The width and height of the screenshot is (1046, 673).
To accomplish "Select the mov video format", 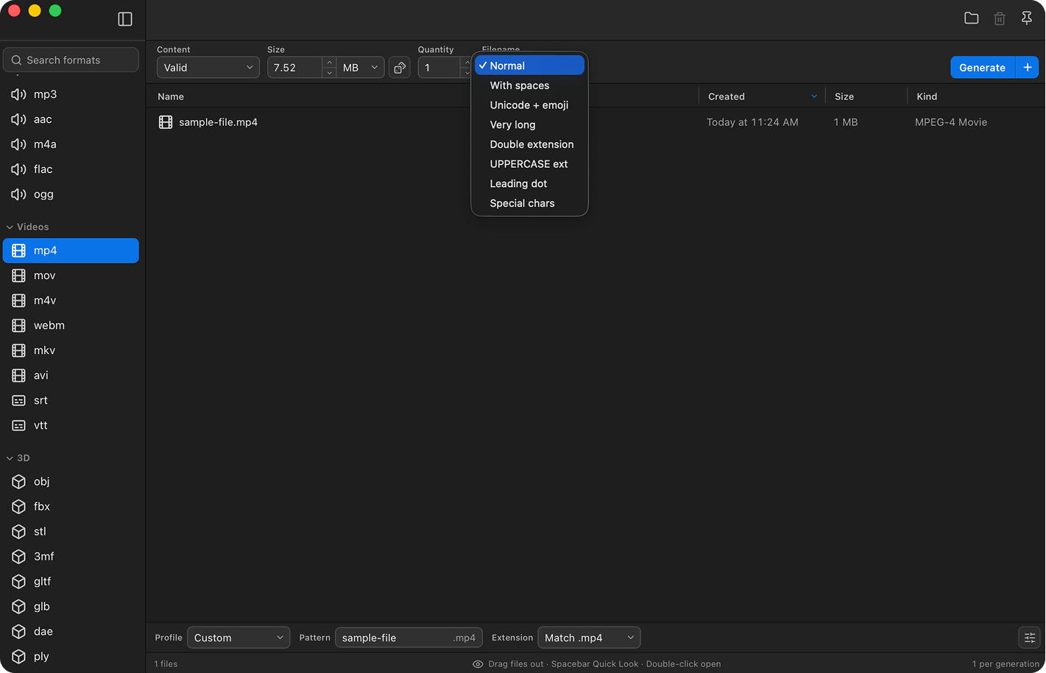I will point(71,275).
